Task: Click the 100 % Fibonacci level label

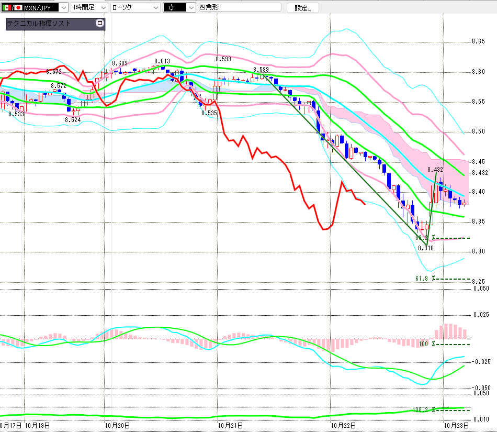Action: click(426, 344)
